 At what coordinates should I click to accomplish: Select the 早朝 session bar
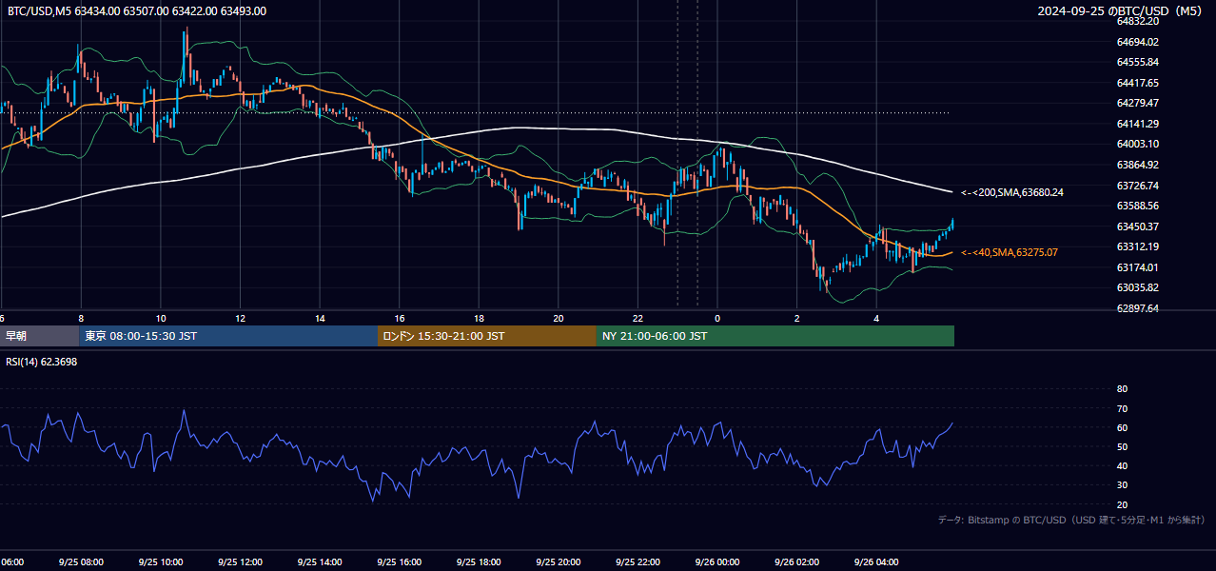(x=40, y=336)
